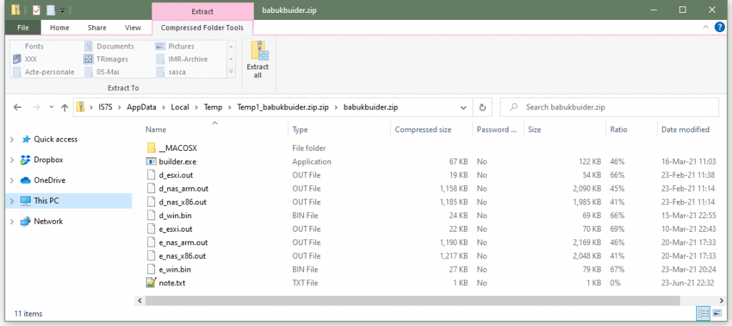Image resolution: width=732 pixels, height=326 pixels.
Task: Expand the Extract To destinations list
Action: click(x=231, y=72)
